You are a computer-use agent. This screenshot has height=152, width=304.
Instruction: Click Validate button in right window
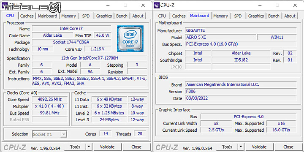[x=259, y=147]
